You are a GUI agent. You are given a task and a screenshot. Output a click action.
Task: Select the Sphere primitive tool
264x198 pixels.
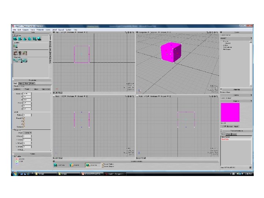click(x=39, y=39)
